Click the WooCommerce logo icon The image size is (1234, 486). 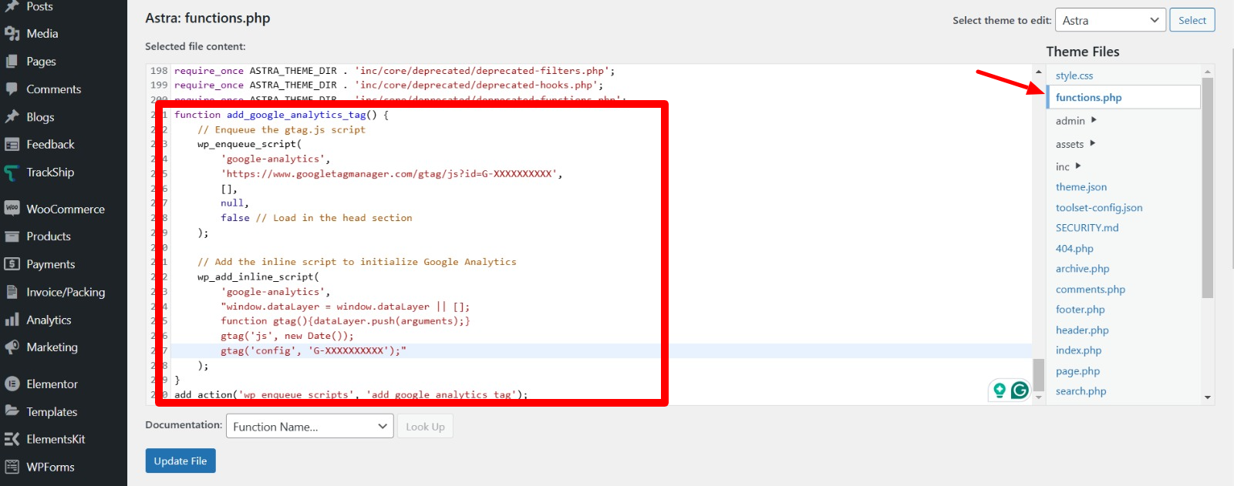[x=12, y=209]
